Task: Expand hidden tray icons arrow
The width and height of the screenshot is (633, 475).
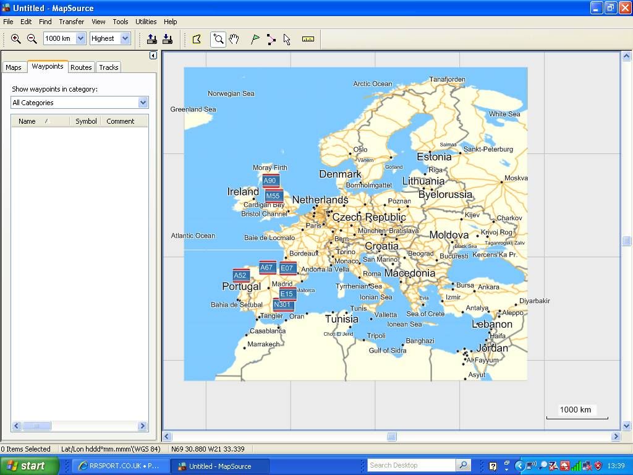Action: (x=519, y=466)
